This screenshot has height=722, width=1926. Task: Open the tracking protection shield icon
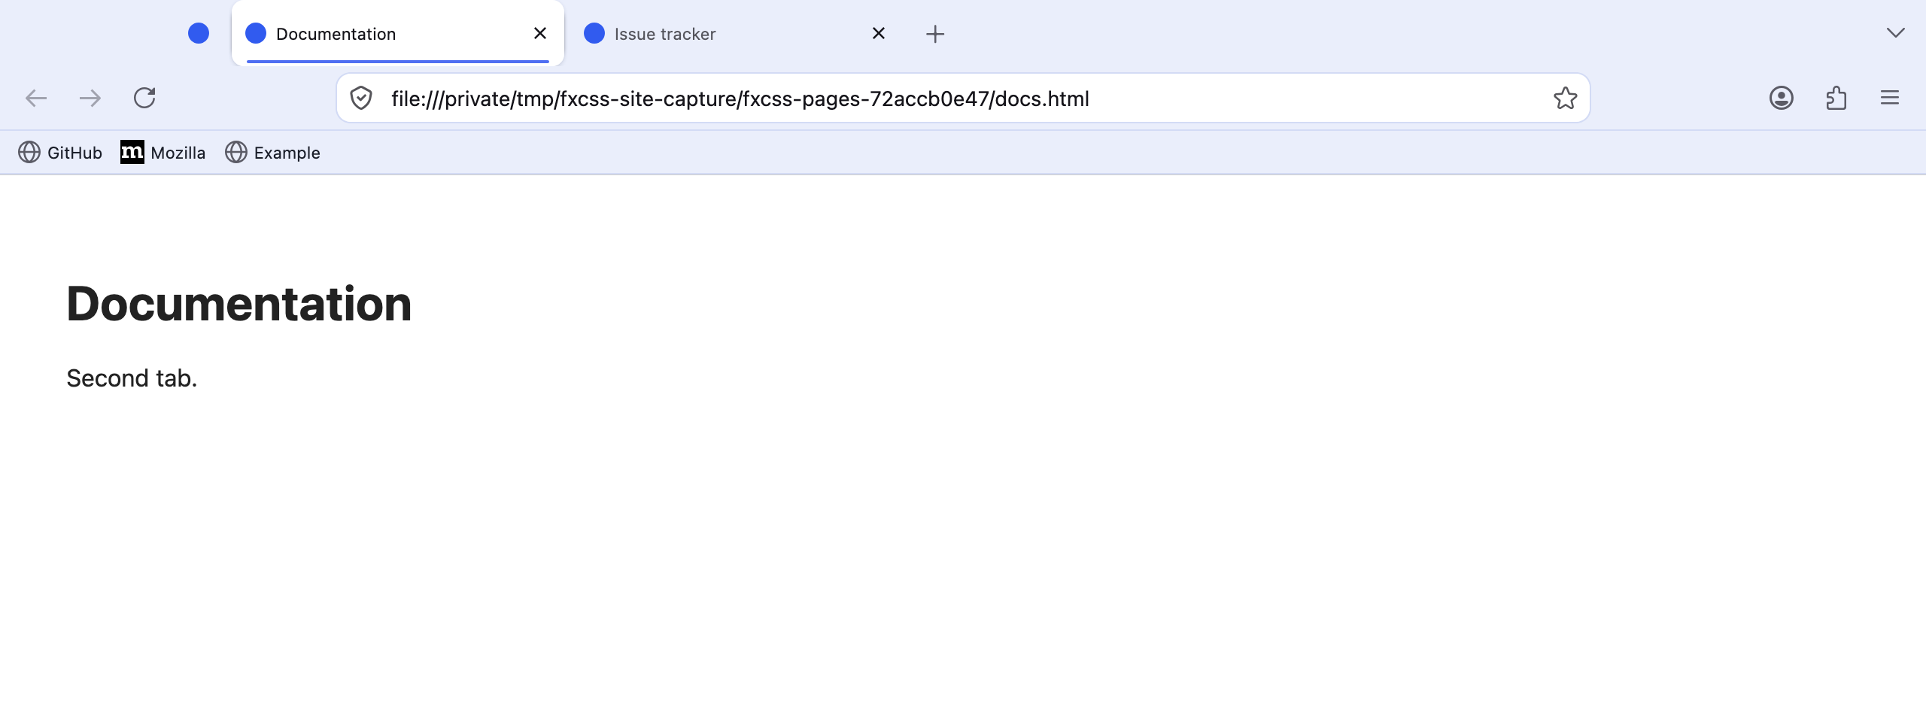coord(361,98)
